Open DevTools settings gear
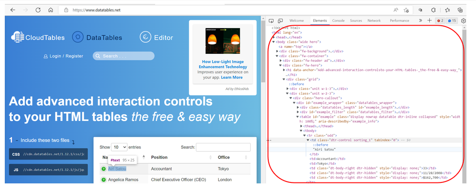The image size is (476, 191). pos(464,20)
